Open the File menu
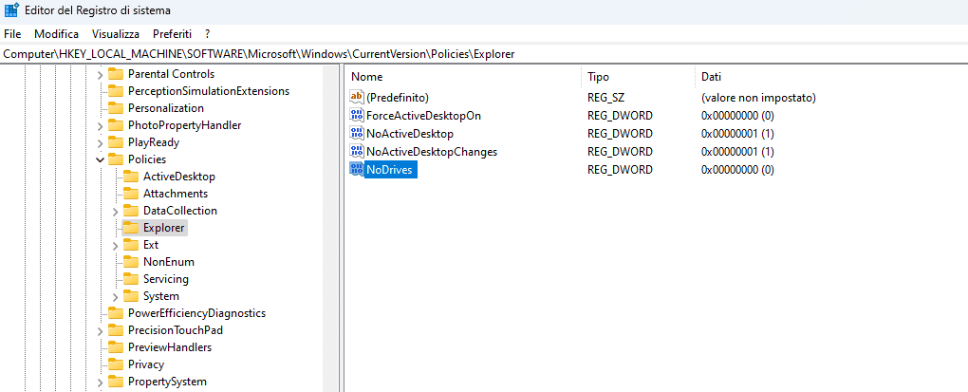 (12, 33)
